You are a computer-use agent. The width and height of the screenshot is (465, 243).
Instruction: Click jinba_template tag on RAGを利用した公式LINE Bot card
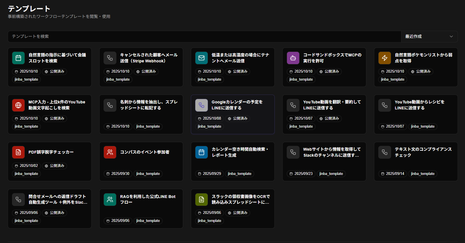[x=148, y=221]
